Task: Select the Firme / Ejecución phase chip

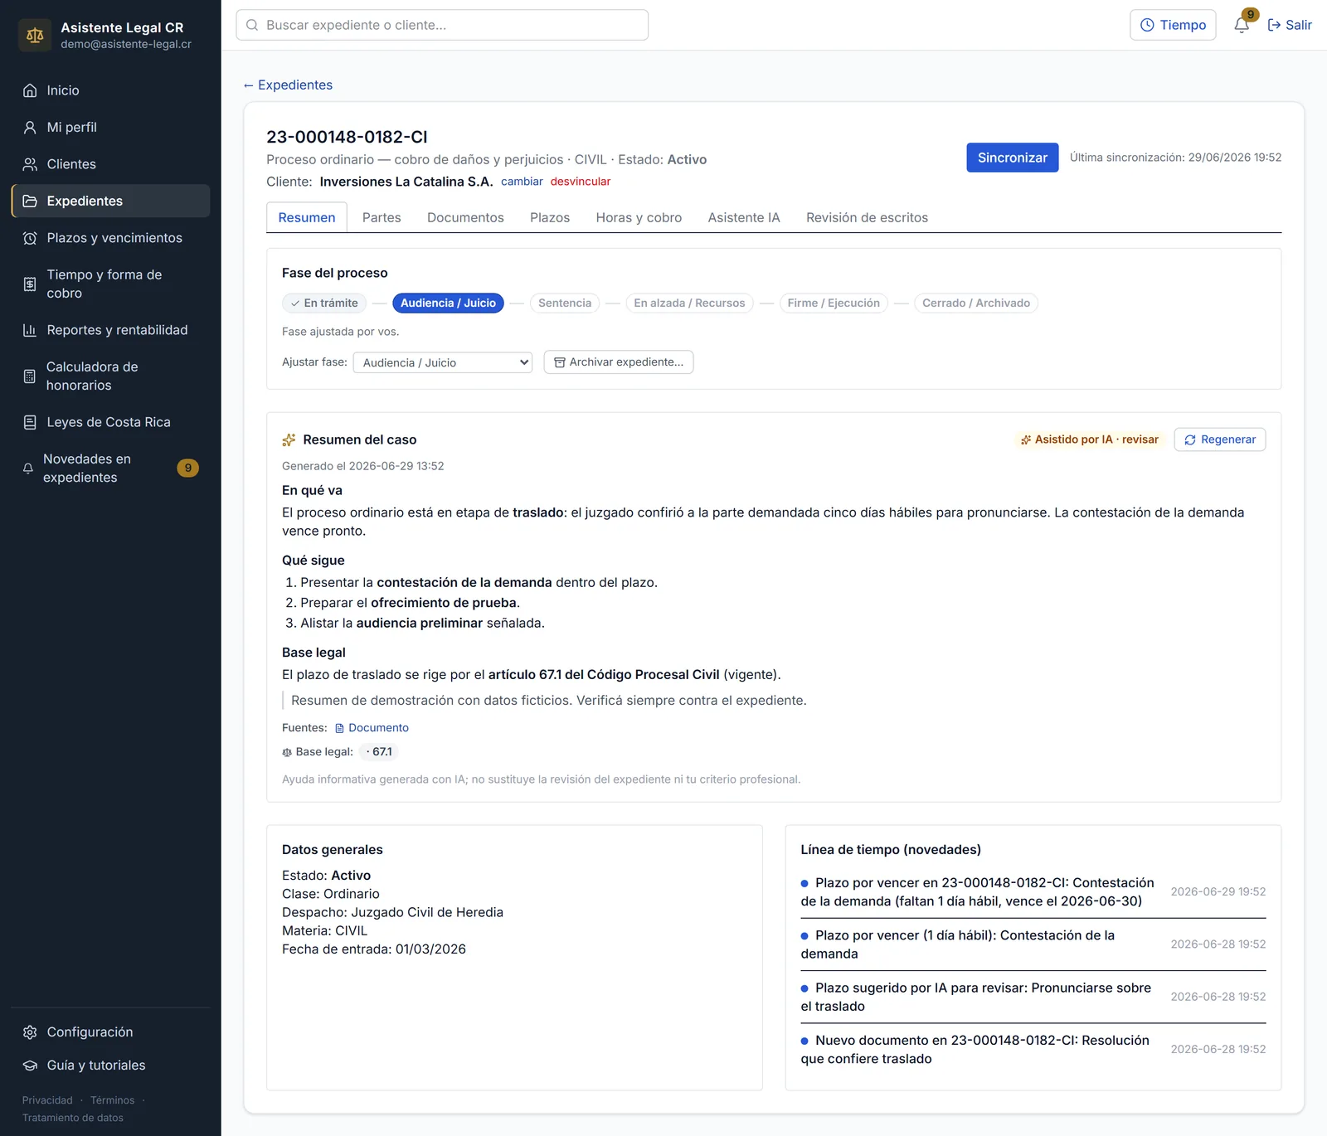Action: [x=834, y=303]
